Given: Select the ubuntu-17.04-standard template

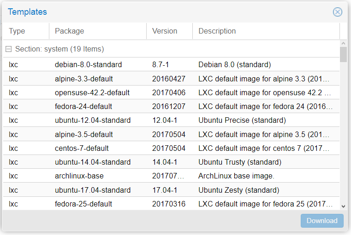Looking at the screenshot, I should pyautogui.click(x=171, y=189).
